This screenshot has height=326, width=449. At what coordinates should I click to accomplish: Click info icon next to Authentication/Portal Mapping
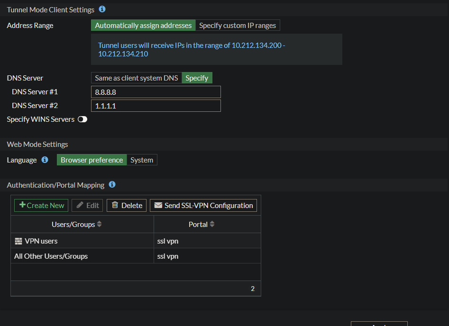click(112, 184)
